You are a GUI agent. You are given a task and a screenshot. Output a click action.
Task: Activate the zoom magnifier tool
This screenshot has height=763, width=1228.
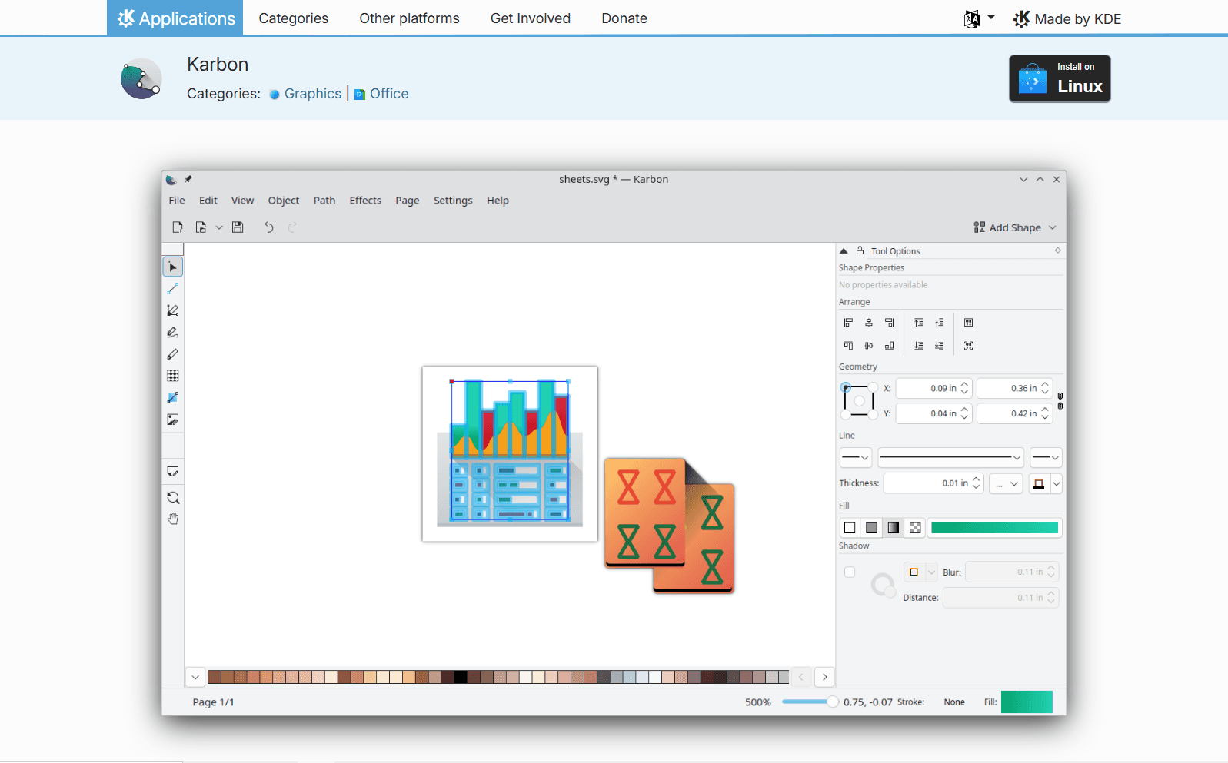tap(172, 497)
